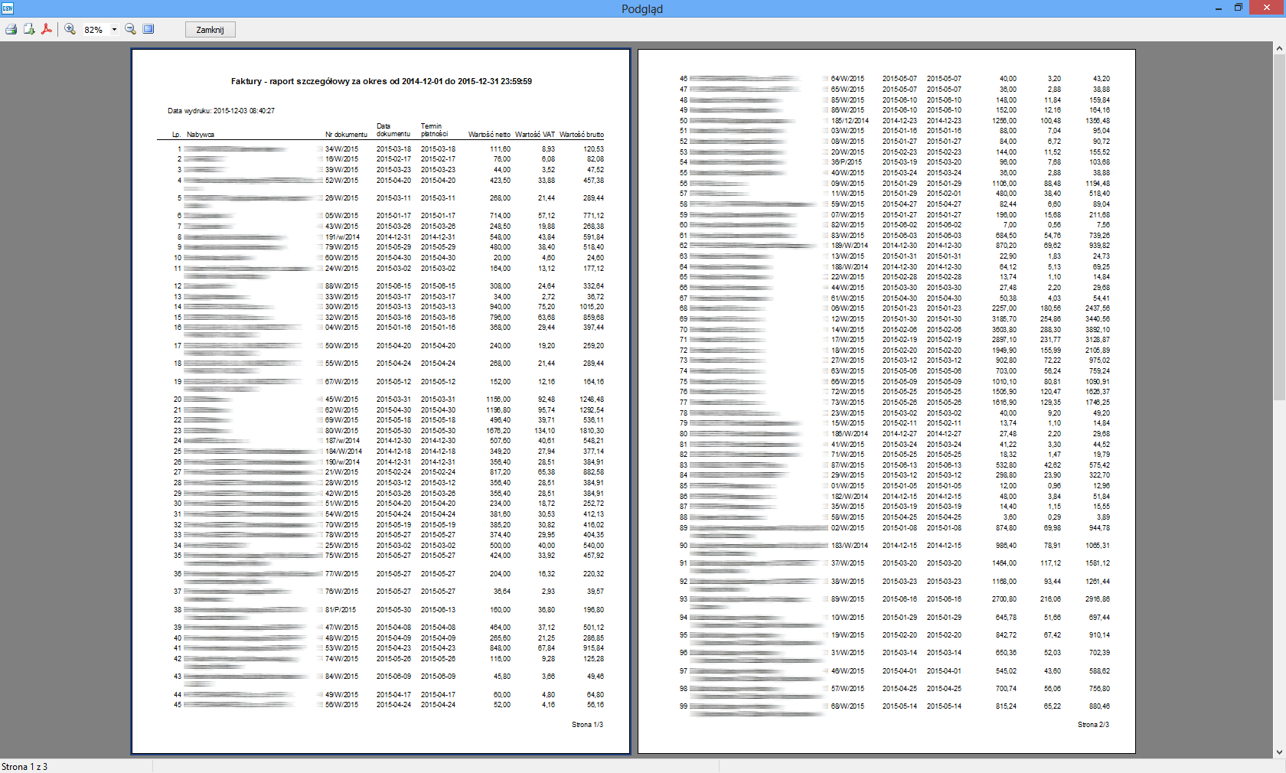This screenshot has height=773, width=1286.
Task: Close the Podgląd window with the red X
Action: [1266, 8]
